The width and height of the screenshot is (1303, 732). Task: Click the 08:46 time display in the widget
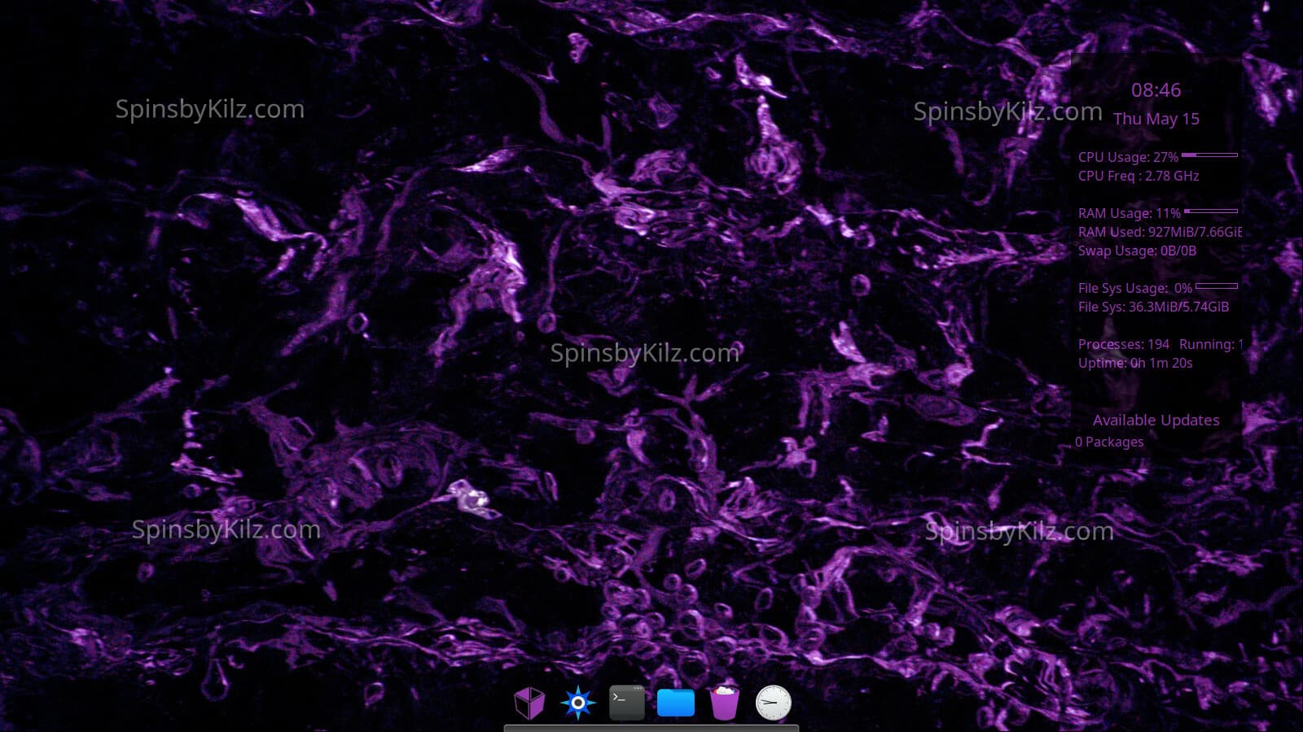click(1156, 90)
